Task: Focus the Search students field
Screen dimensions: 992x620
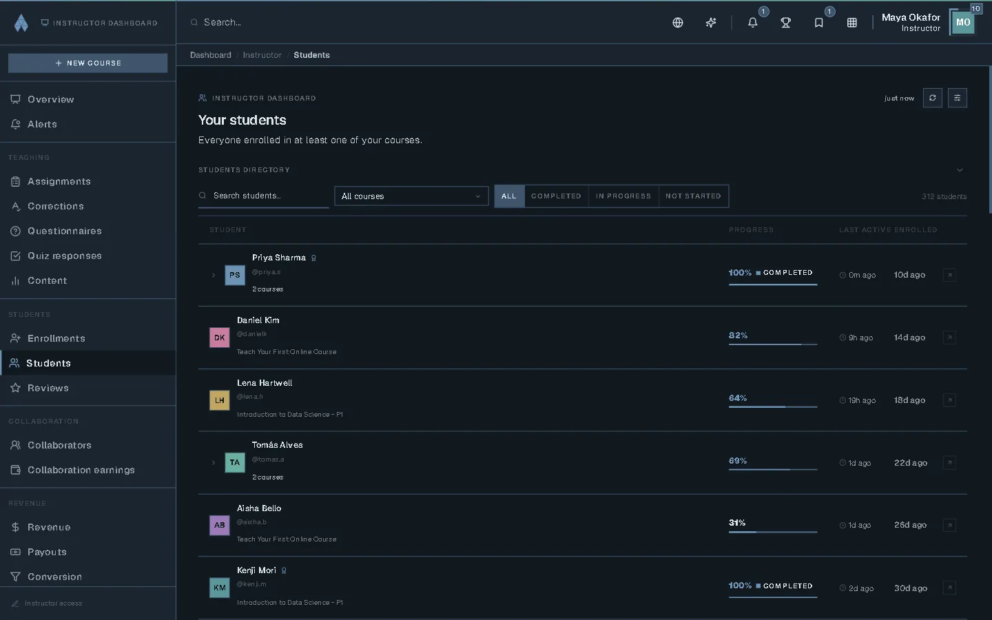Action: pyautogui.click(x=264, y=196)
